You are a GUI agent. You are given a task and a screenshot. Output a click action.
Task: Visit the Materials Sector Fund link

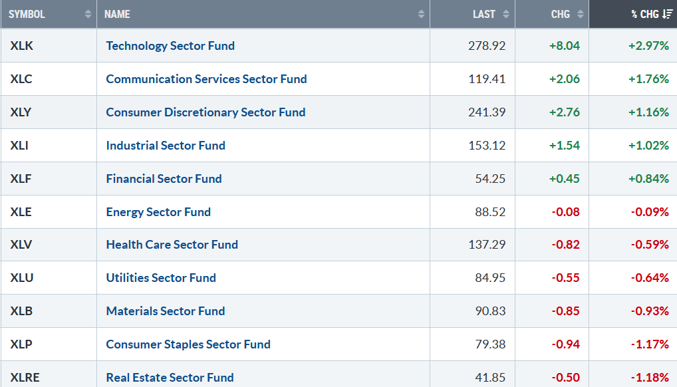166,311
